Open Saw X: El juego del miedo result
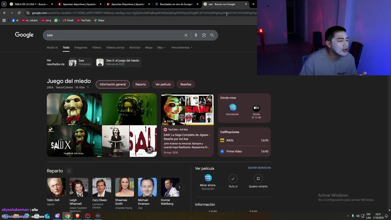 tap(118, 62)
